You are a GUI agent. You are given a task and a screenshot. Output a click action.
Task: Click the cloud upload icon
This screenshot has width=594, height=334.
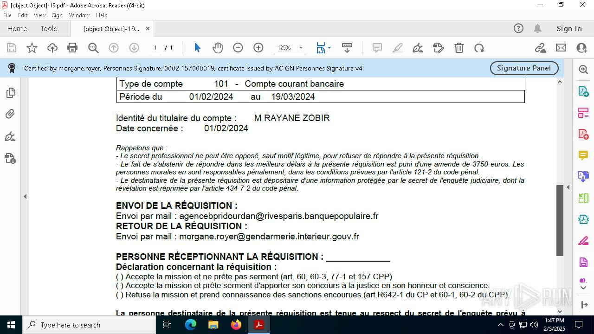coord(52,48)
